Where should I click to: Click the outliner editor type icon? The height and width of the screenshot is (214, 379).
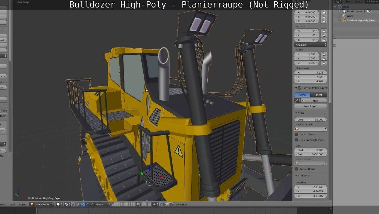(x=339, y=2)
